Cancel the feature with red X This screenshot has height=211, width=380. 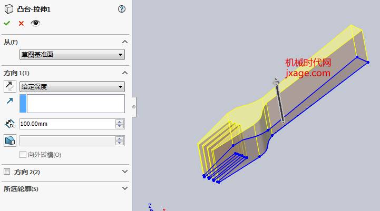click(21, 24)
